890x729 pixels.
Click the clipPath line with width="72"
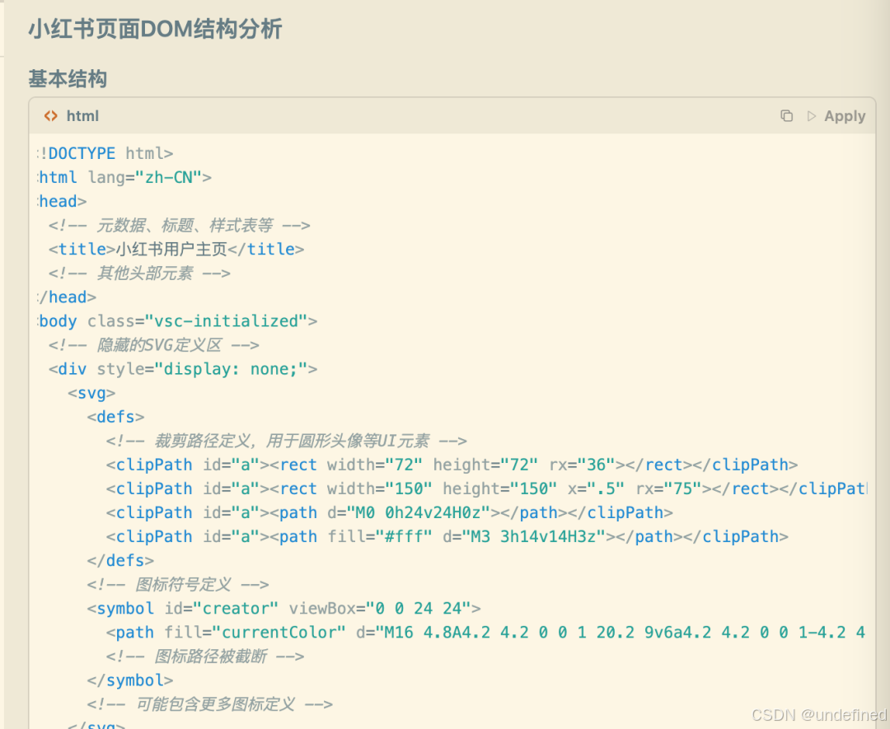(x=452, y=465)
